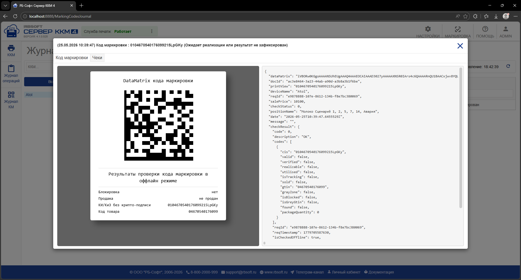
Task: Switch to the Чеки tab
Action: pyautogui.click(x=97, y=58)
